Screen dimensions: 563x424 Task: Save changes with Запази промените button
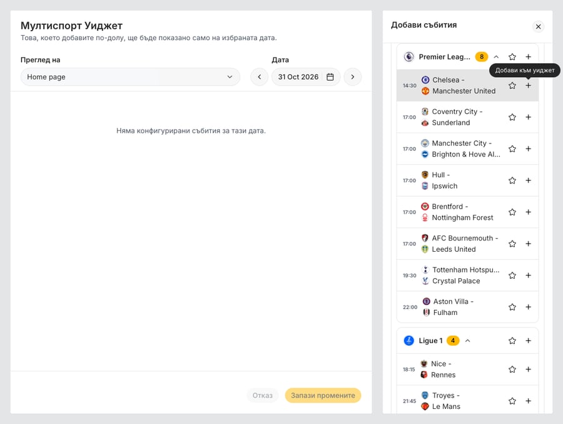pyautogui.click(x=323, y=395)
